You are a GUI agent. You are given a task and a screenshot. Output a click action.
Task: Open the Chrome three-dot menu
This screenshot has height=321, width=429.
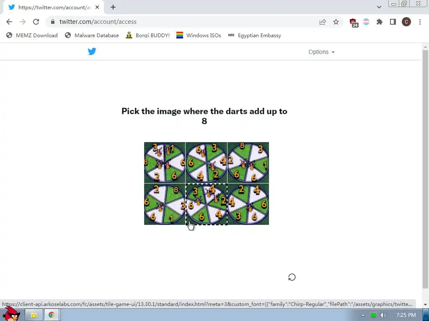tap(420, 22)
